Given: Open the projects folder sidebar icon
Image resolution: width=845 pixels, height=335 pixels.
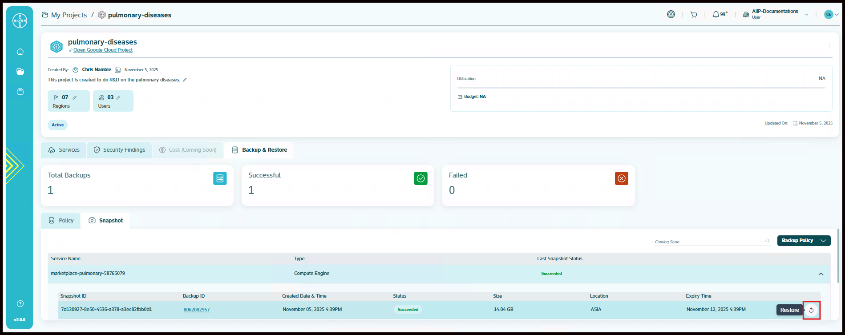Looking at the screenshot, I should [20, 72].
